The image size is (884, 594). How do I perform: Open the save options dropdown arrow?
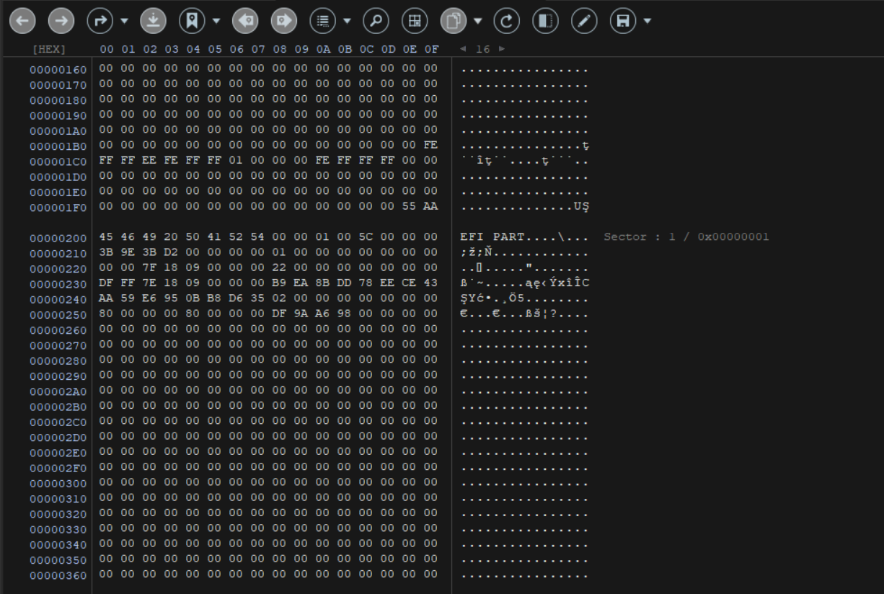tap(647, 22)
